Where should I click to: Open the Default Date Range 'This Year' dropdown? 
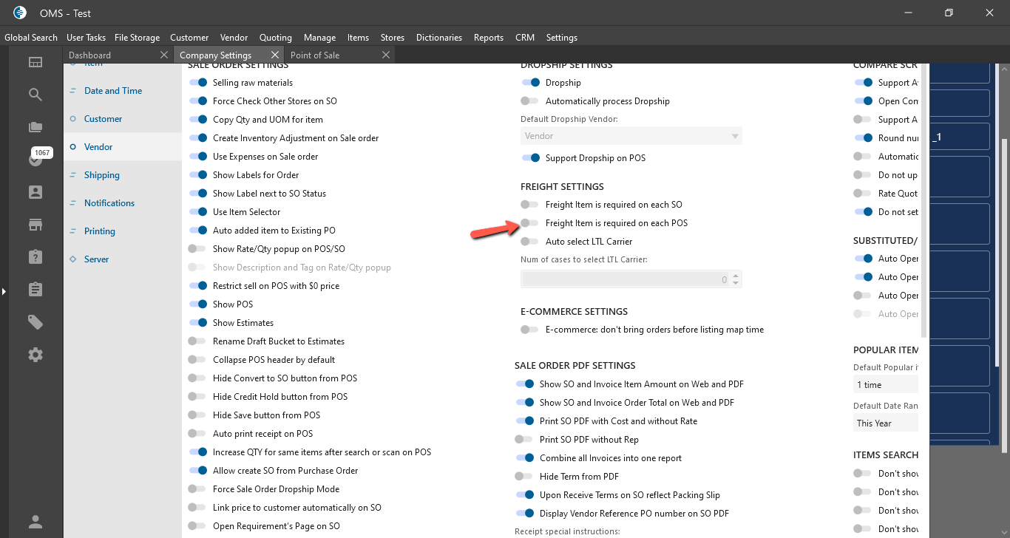885,423
